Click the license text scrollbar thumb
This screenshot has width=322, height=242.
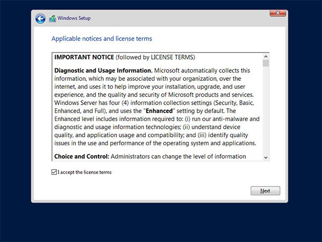266,63
